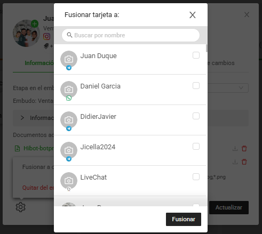262x234 pixels.
Task: Click the search magnifier icon
Action: point(69,35)
